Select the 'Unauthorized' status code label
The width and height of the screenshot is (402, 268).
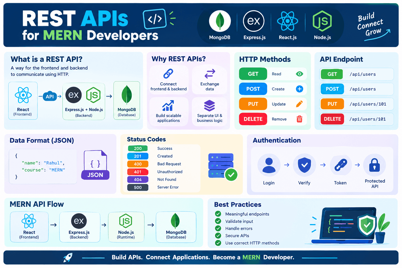170,172
